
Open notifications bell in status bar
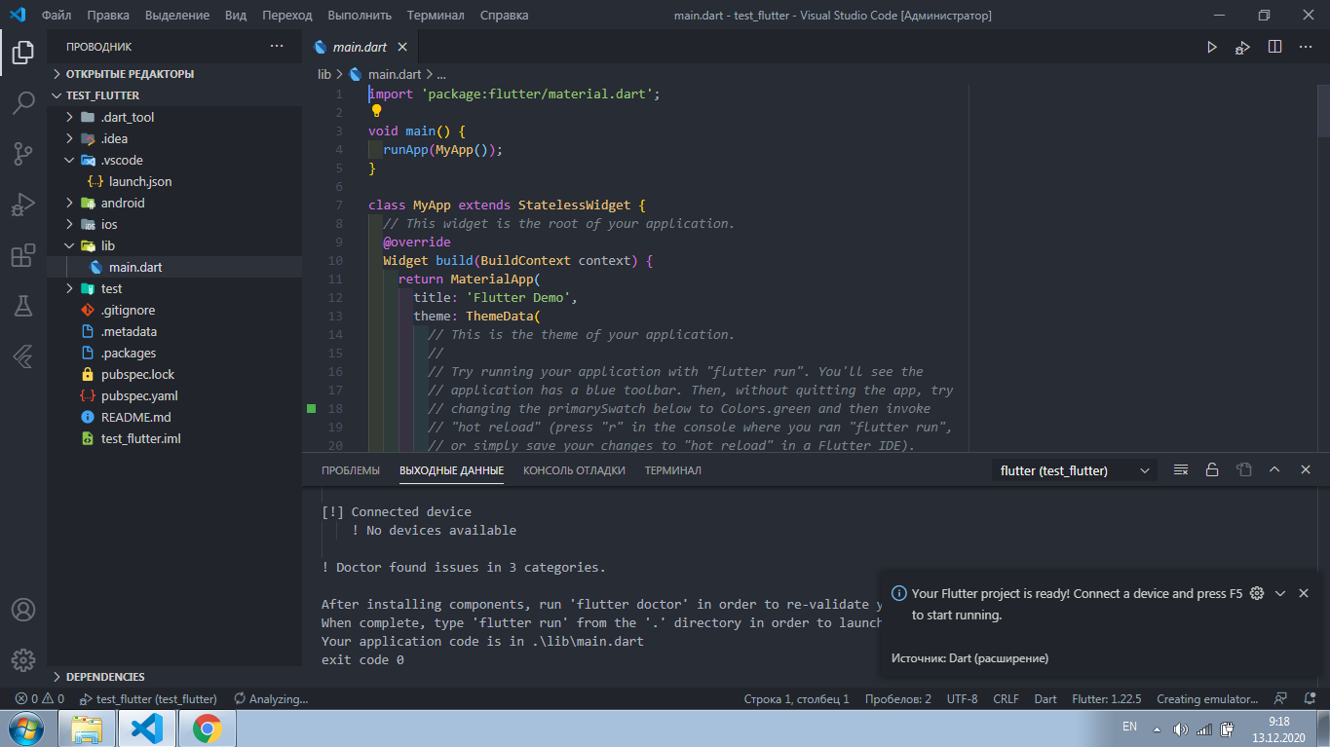pyautogui.click(x=1310, y=699)
